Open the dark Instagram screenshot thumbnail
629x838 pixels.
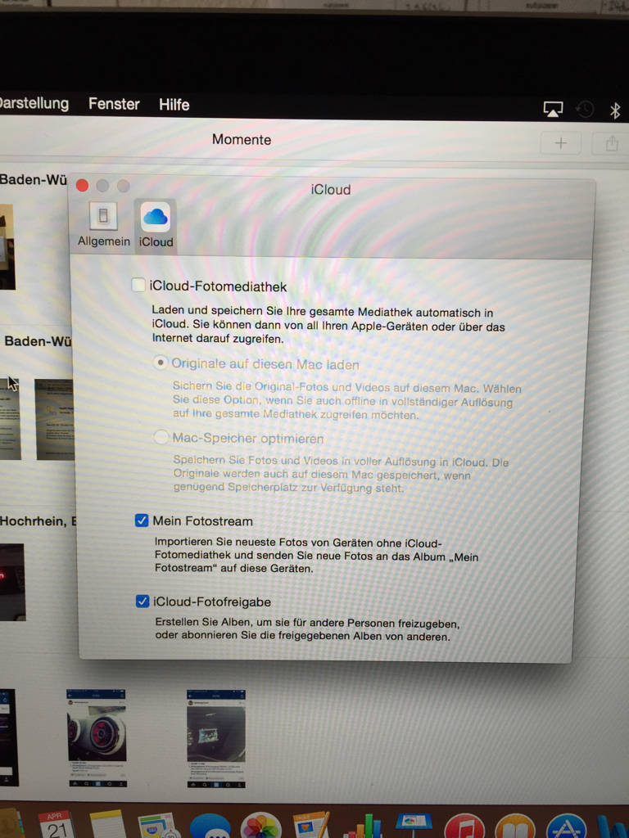216,739
